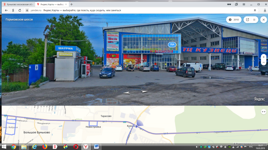Reload the current page

tap(20, 10)
